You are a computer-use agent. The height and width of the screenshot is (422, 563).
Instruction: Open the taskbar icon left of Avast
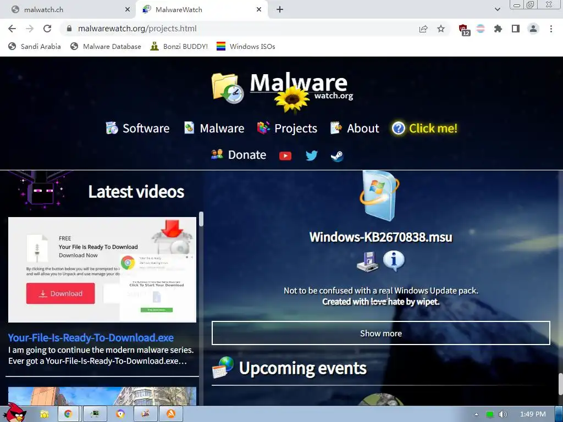tap(145, 414)
